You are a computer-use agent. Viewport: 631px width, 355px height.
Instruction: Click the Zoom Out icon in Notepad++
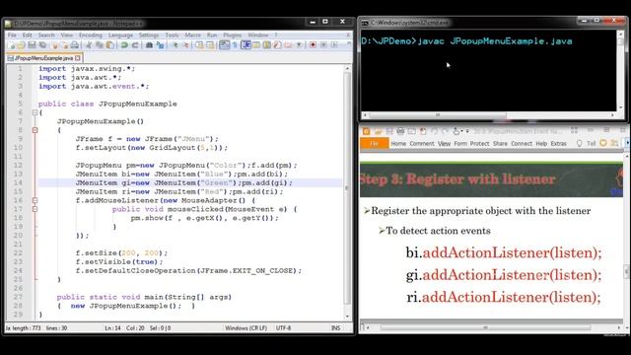(x=185, y=45)
